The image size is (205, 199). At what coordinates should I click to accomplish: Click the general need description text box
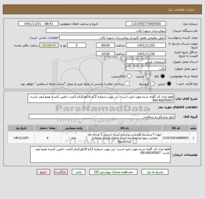[x=101, y=98]
